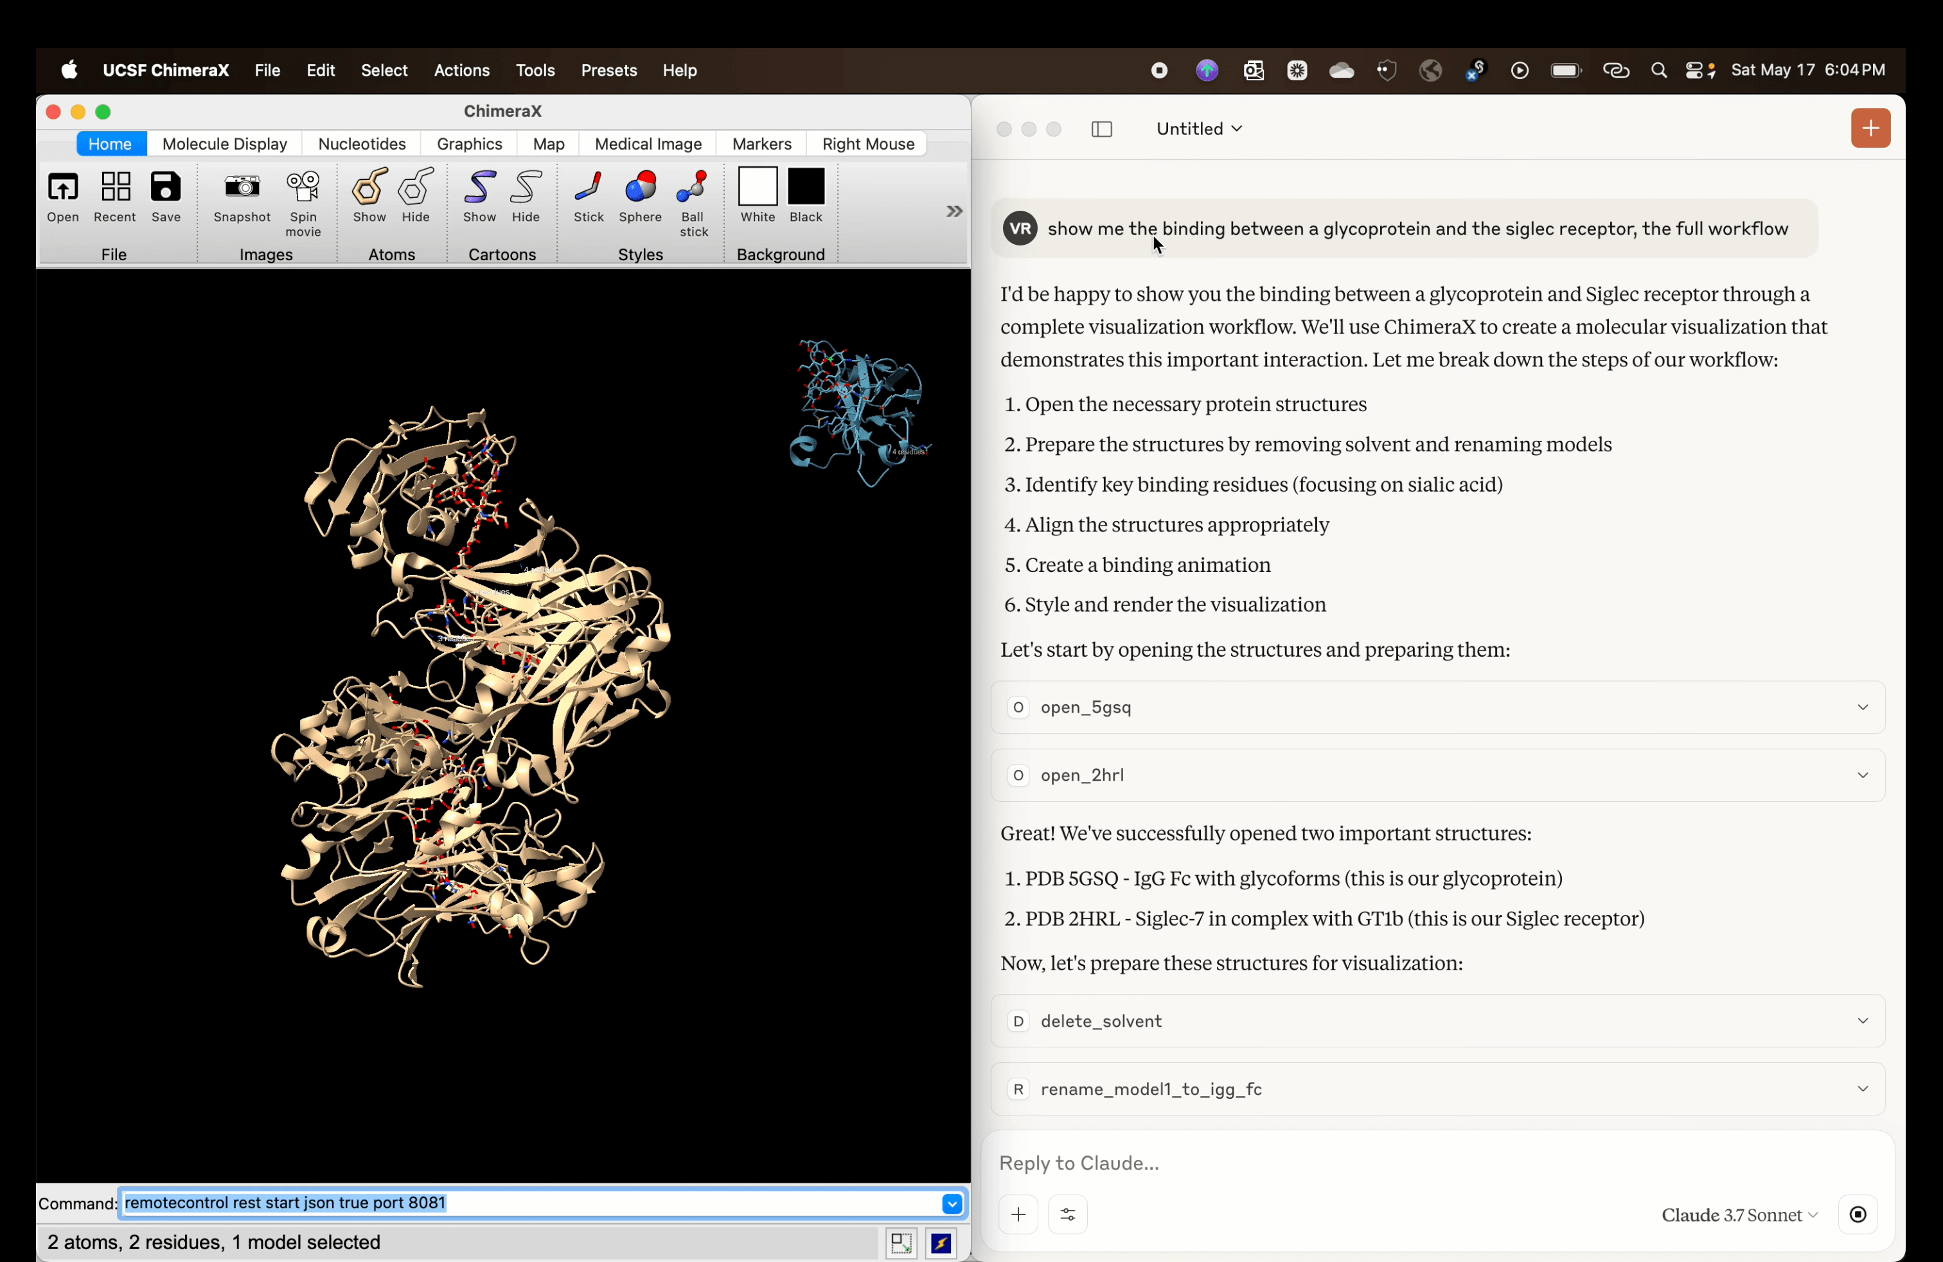This screenshot has height=1262, width=1943.
Task: Open the tools settings sliders icon
Action: [1068, 1214]
